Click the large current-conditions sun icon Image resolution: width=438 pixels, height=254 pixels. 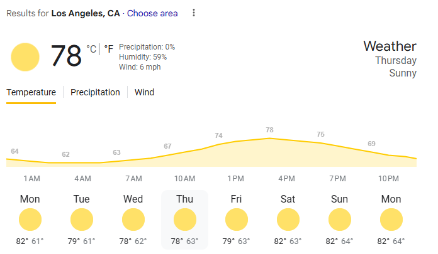[x=25, y=56]
